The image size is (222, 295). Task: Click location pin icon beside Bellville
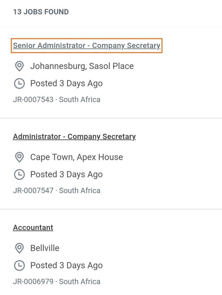click(x=19, y=248)
